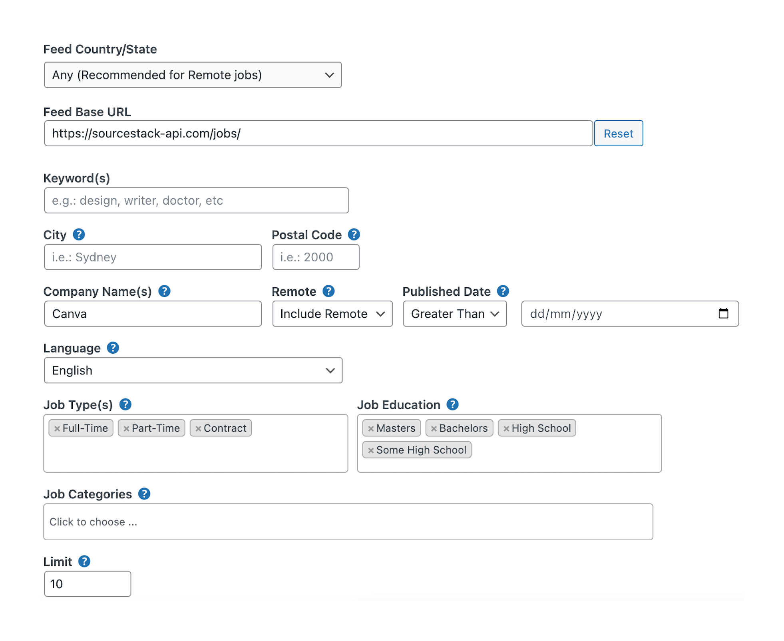This screenshot has height=641, width=784.
Task: Click the help icon next to City
Action: click(79, 235)
